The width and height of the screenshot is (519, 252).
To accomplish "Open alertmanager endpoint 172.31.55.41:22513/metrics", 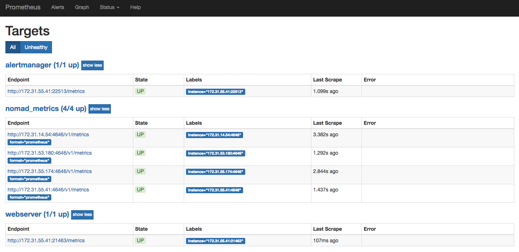I will click(x=46, y=91).
